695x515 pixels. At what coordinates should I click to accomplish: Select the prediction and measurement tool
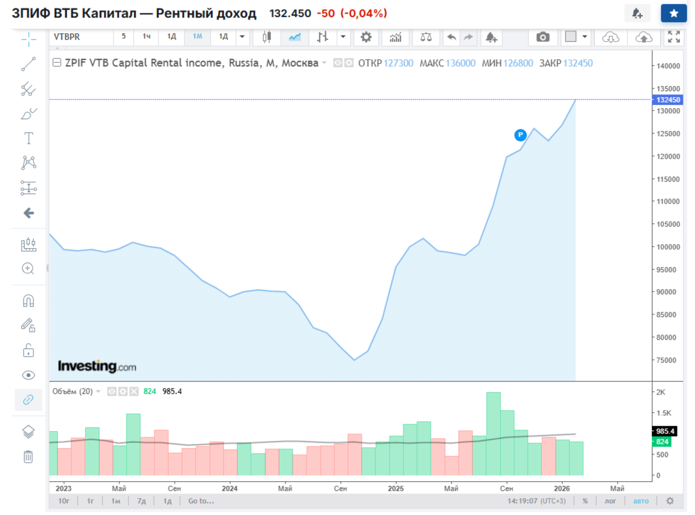(x=29, y=188)
